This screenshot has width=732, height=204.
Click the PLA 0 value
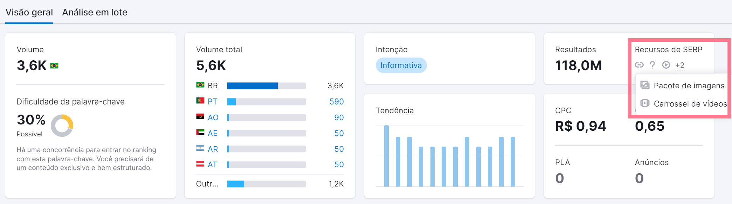[560, 178]
